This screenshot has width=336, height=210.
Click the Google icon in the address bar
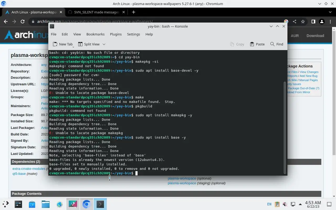coord(286,22)
